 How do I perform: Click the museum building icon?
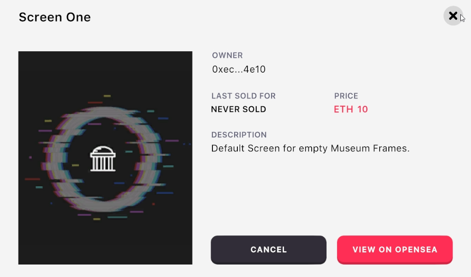[103, 159]
